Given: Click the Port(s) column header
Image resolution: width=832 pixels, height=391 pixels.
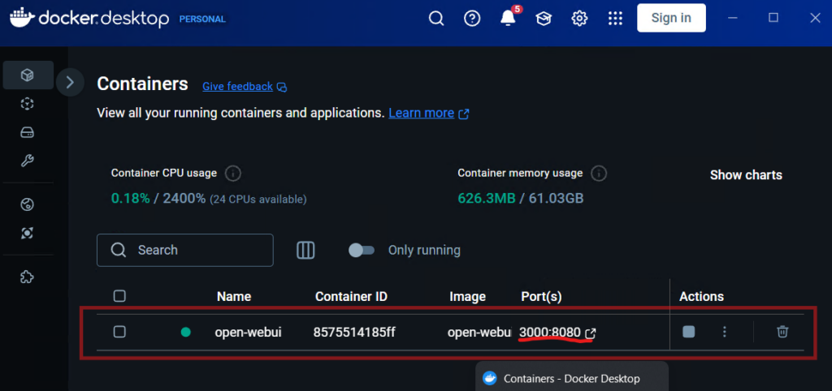Looking at the screenshot, I should [x=541, y=297].
